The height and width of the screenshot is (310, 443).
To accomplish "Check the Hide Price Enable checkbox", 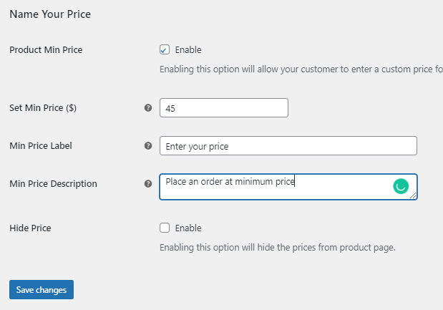I will 165,228.
